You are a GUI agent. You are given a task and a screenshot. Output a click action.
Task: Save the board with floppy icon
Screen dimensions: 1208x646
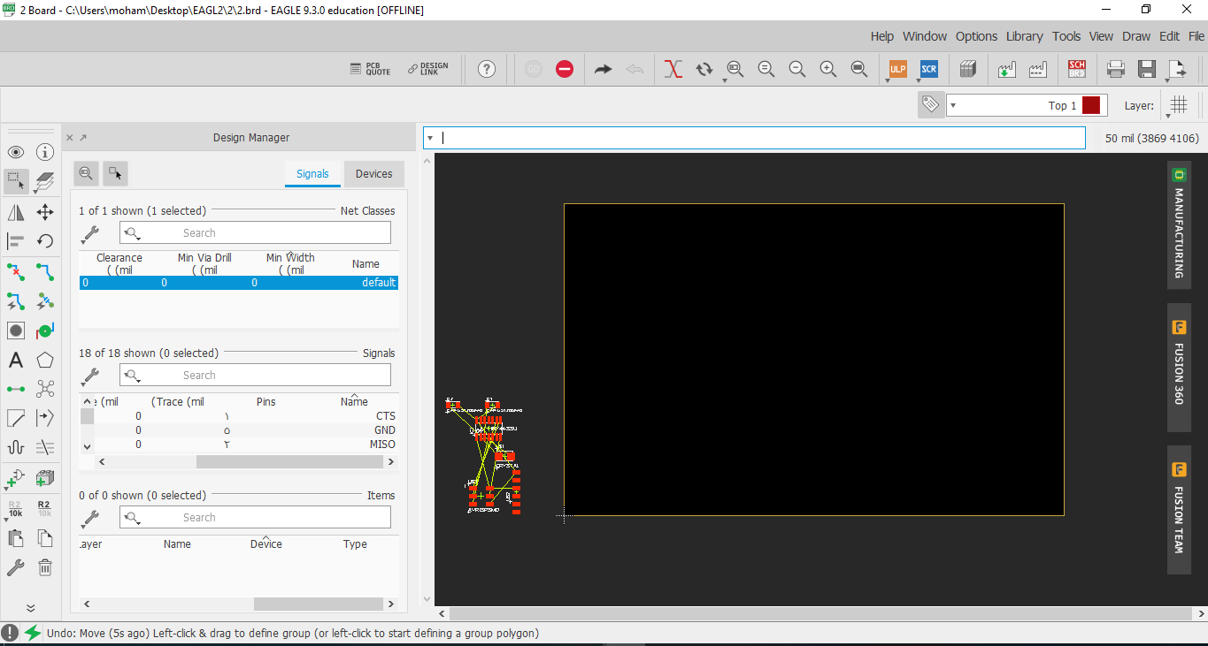click(1147, 69)
